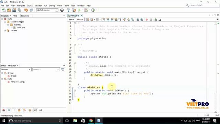
Task: Switch to the Services tab
Action: (25, 16)
